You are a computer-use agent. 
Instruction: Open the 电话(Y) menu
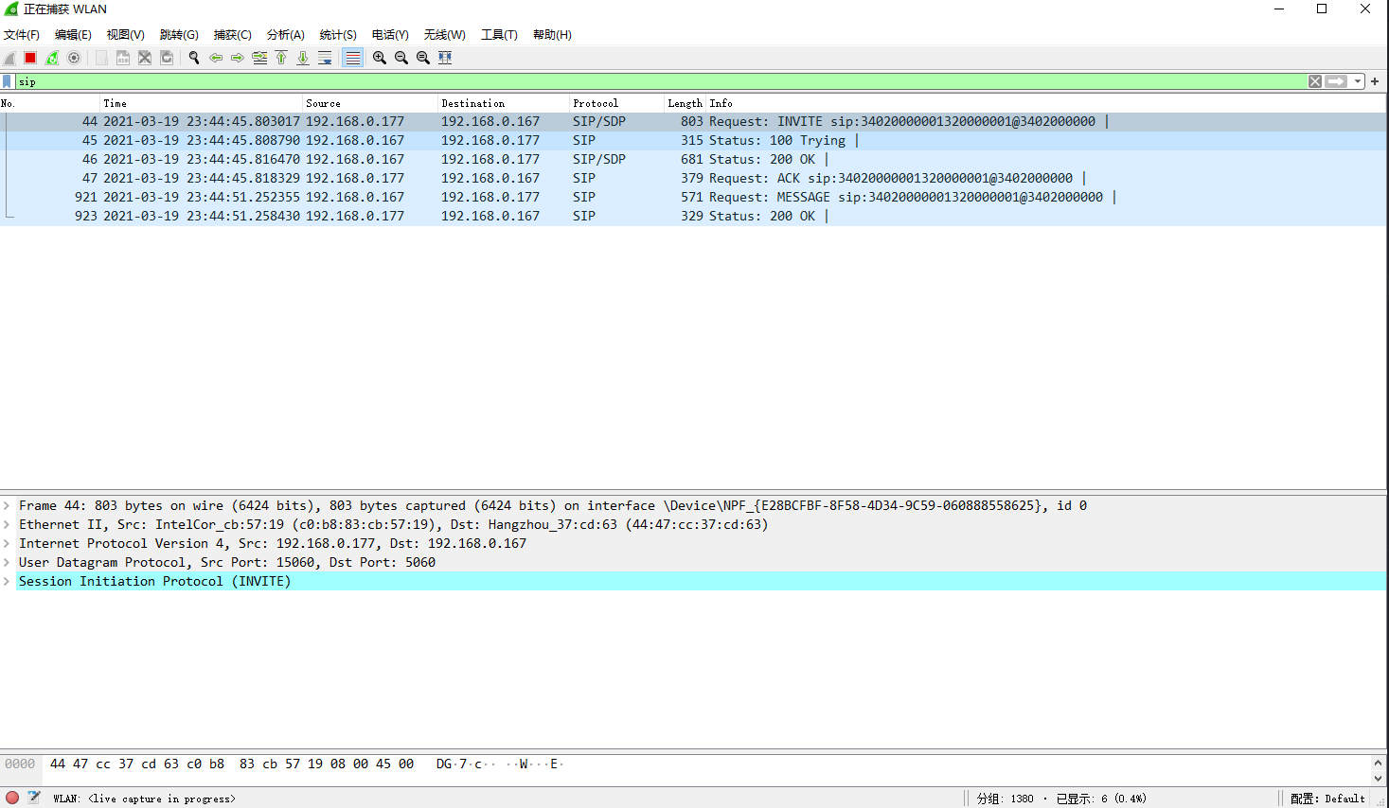tap(390, 35)
